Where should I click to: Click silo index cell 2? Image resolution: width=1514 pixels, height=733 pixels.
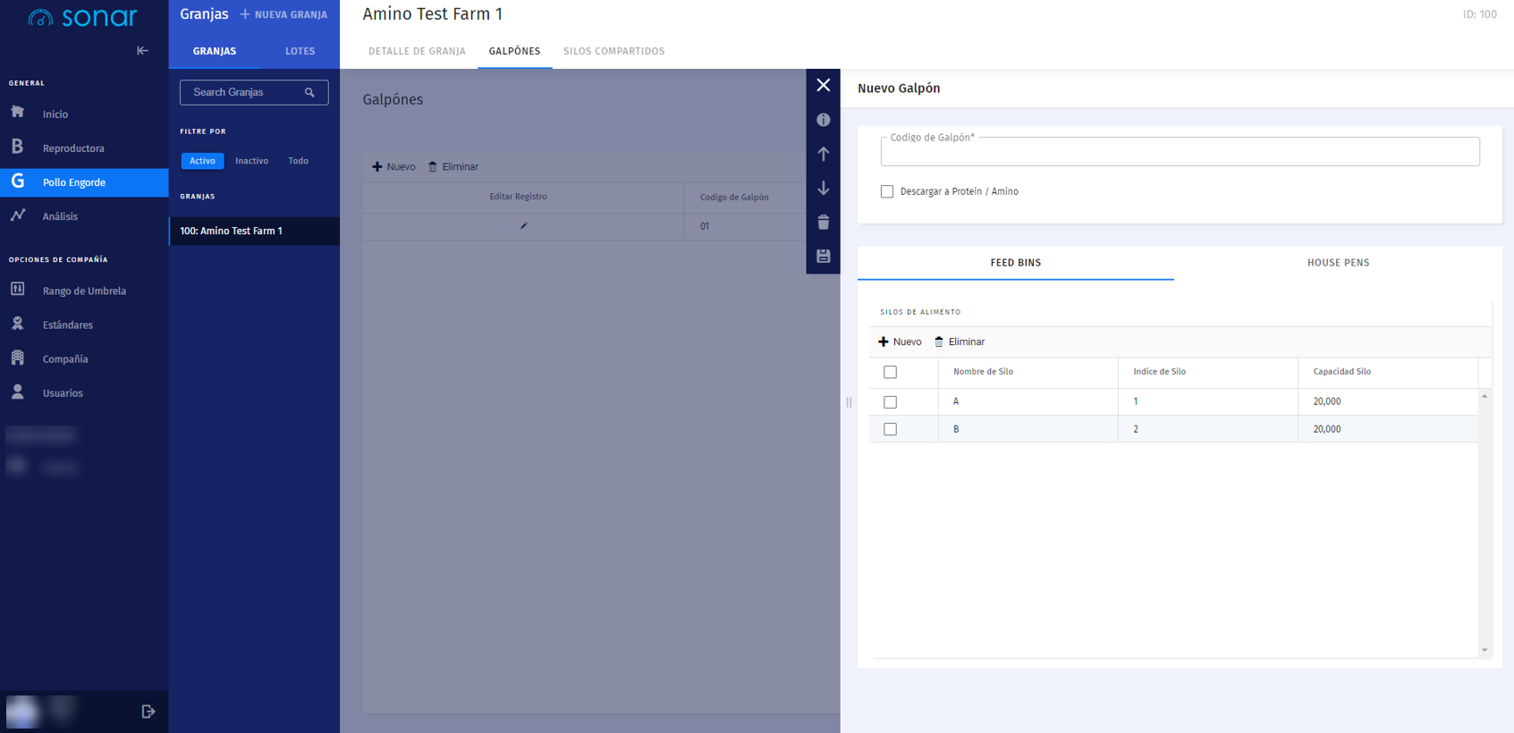[x=1207, y=429]
